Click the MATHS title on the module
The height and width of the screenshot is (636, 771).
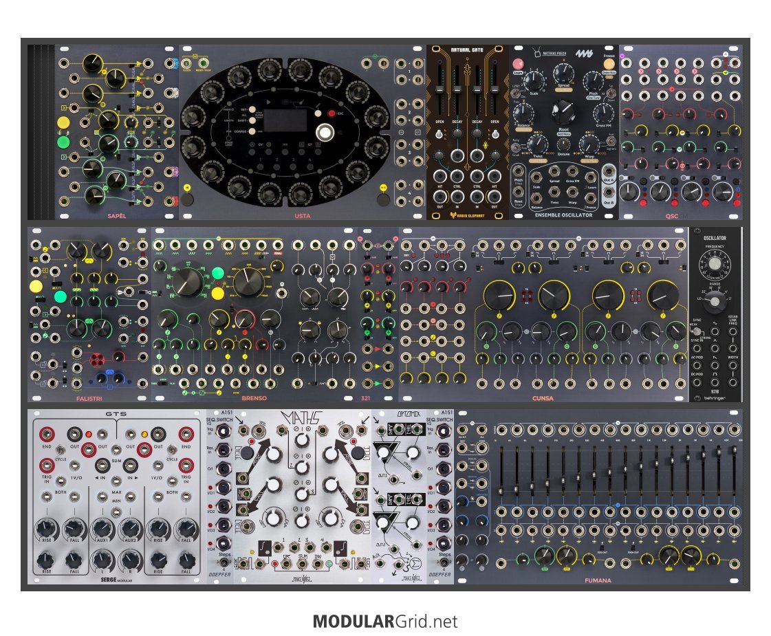pos(302,418)
